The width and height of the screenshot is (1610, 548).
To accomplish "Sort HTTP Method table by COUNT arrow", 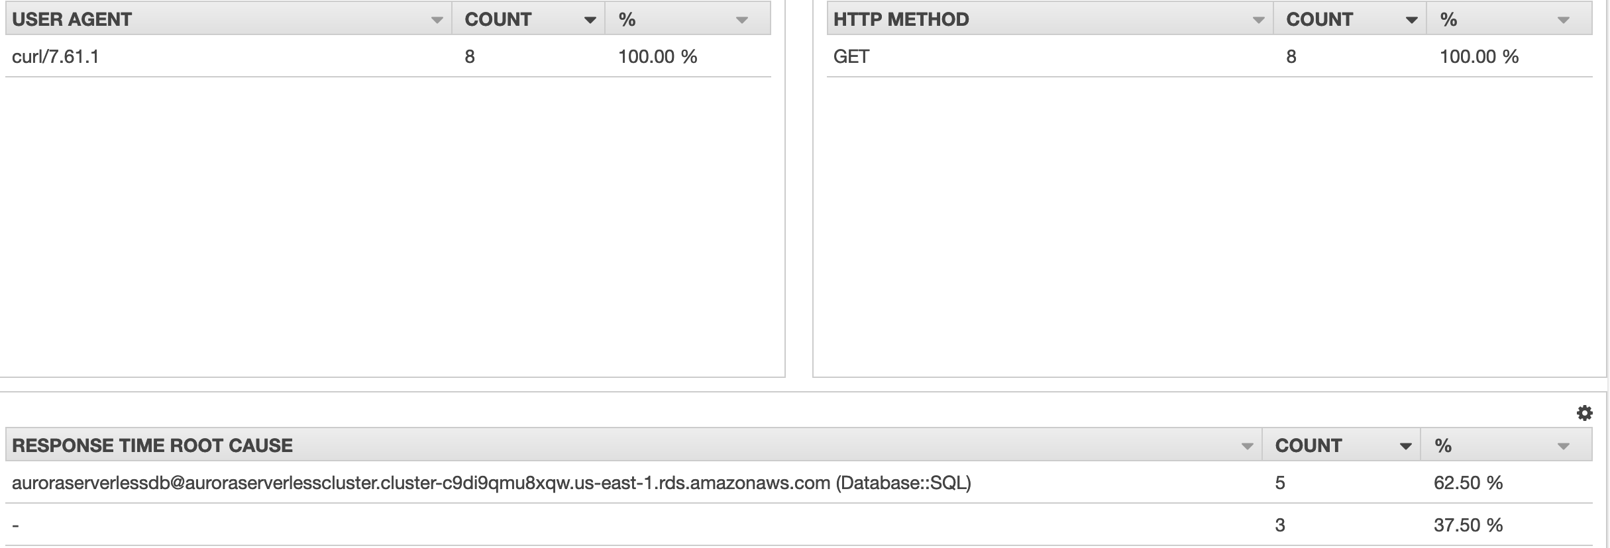I will [x=1411, y=21].
